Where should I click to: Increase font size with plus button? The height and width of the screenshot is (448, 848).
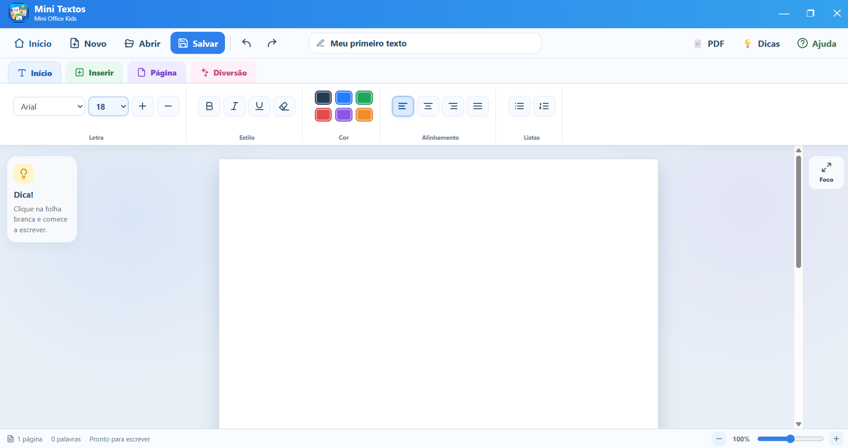pos(143,106)
